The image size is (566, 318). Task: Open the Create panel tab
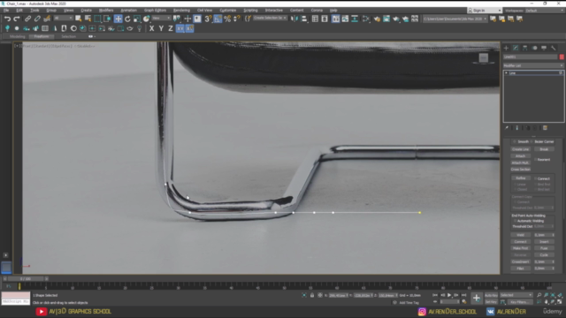coord(506,48)
